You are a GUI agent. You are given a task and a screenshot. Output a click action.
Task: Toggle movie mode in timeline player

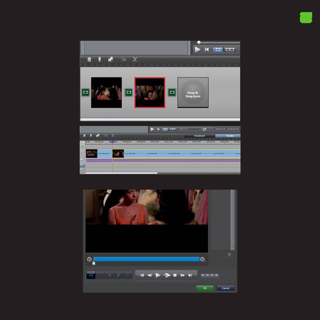pyautogui.click(x=172, y=129)
